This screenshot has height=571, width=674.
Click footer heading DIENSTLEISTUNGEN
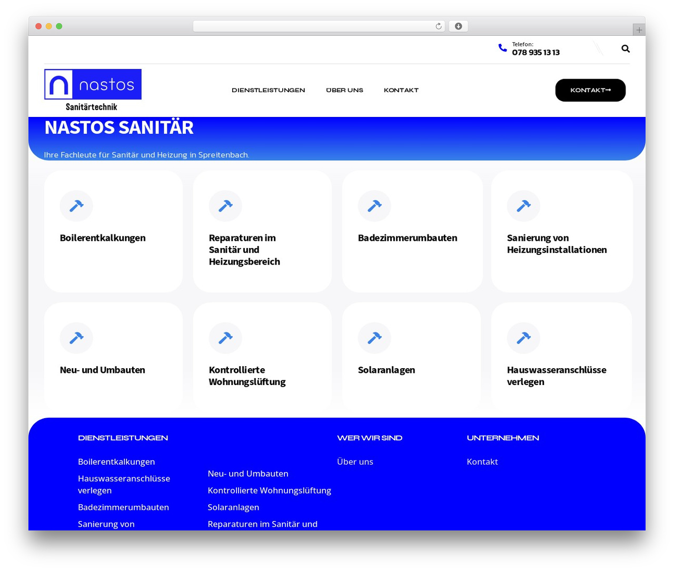click(x=123, y=438)
